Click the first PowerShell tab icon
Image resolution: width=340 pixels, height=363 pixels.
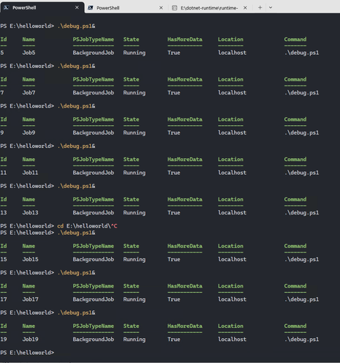tap(6, 7)
